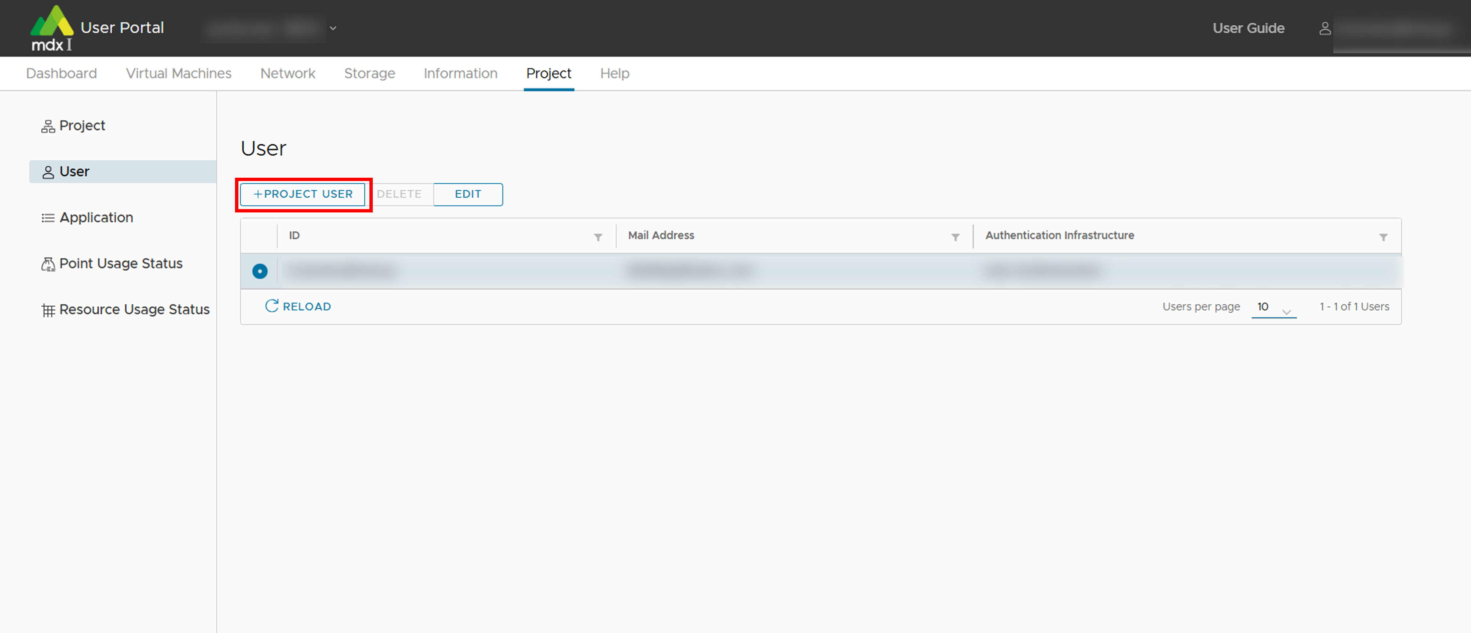1471x633 pixels.
Task: Click the ID column filter icon
Action: pos(598,237)
